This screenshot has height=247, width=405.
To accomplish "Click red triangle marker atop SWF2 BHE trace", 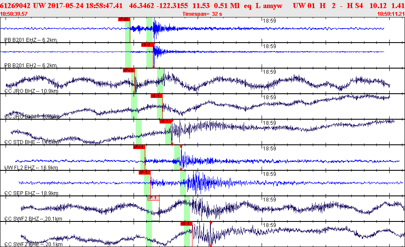I will tap(211, 223).
